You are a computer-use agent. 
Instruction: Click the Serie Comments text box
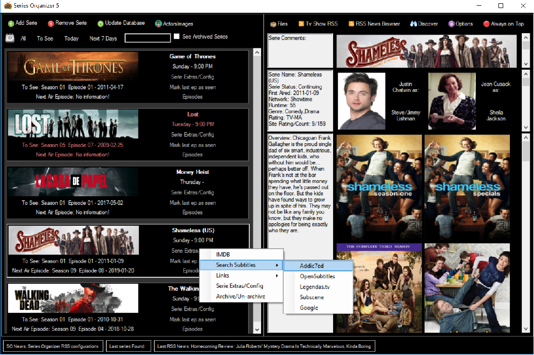point(300,50)
